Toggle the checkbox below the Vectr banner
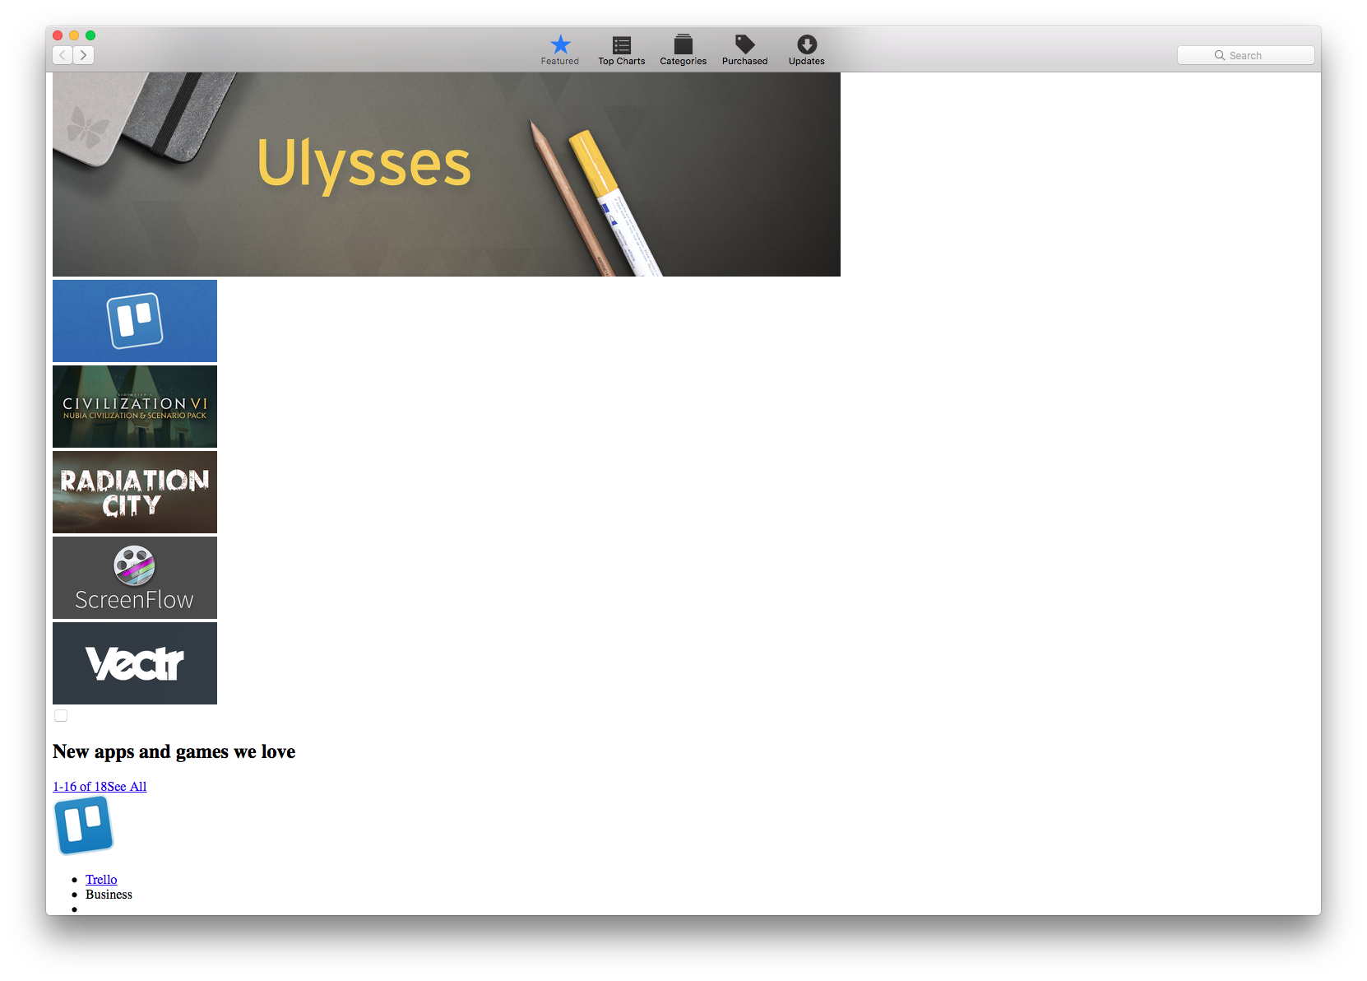Image resolution: width=1367 pixels, height=981 pixels. pos(61,715)
